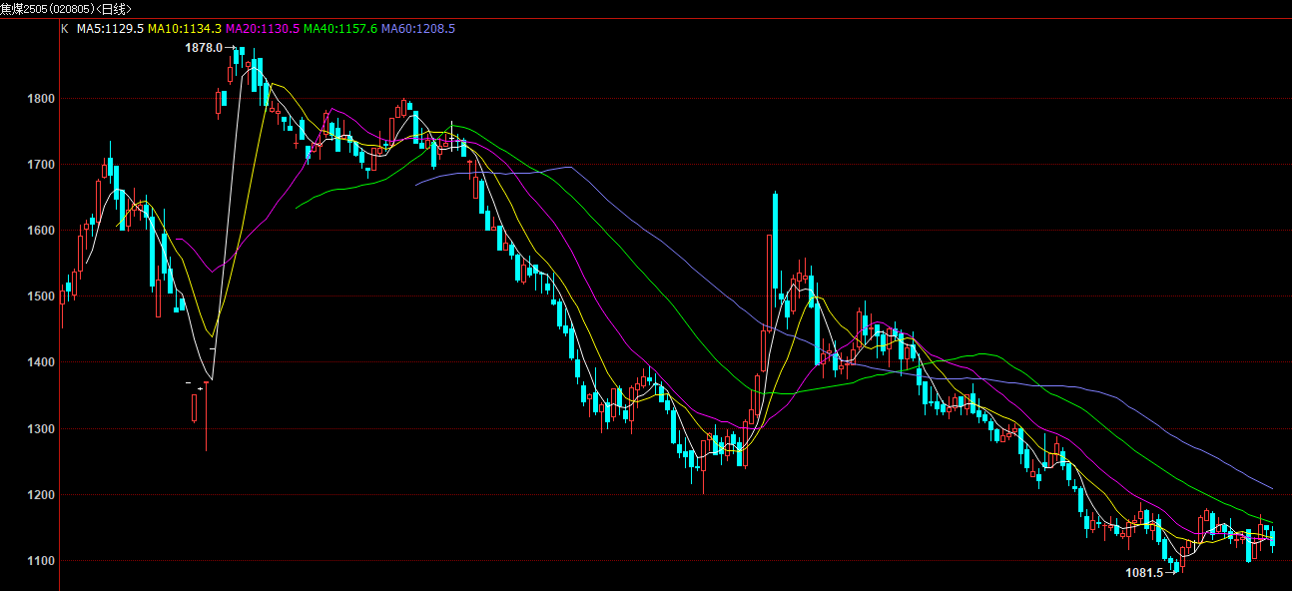1292x591 pixels.
Task: Select the K indicator label
Action: pyautogui.click(x=65, y=29)
